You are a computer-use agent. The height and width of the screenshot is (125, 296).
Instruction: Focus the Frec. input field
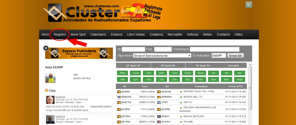pyautogui.click(x=163, y=49)
